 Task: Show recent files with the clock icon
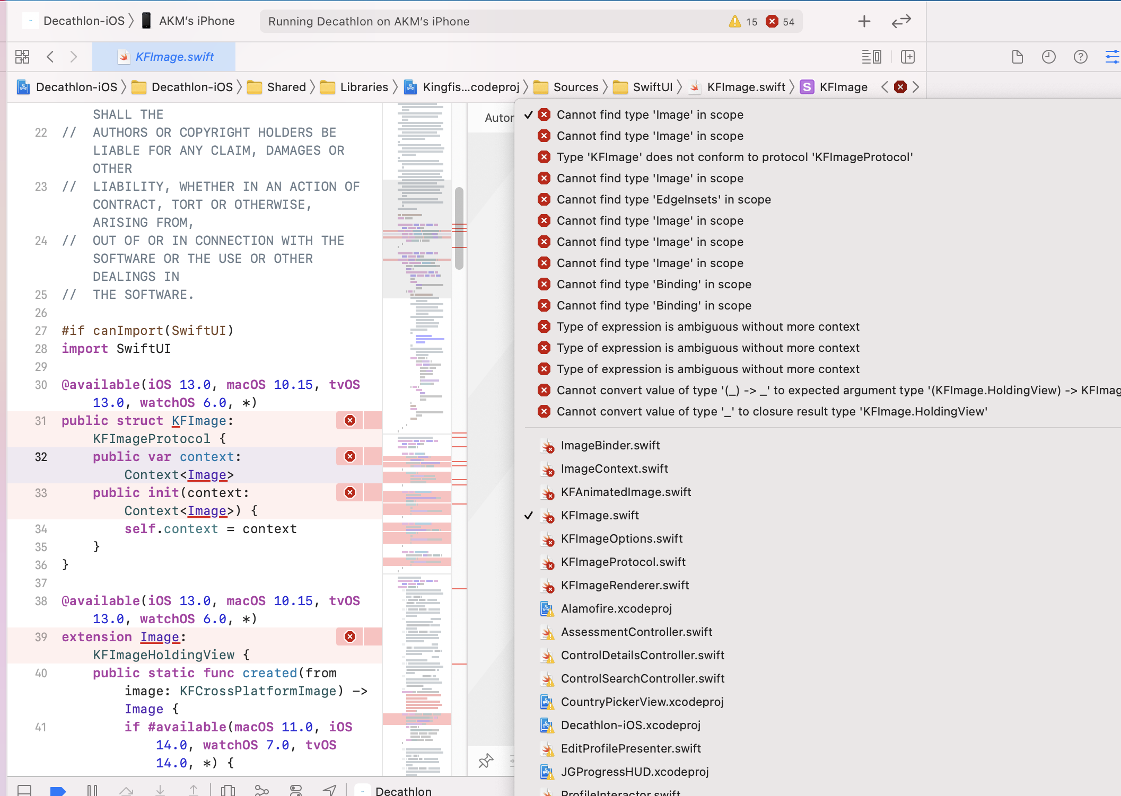[1049, 57]
